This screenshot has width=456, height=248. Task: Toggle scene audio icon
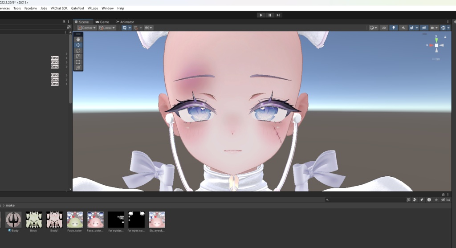(403, 28)
